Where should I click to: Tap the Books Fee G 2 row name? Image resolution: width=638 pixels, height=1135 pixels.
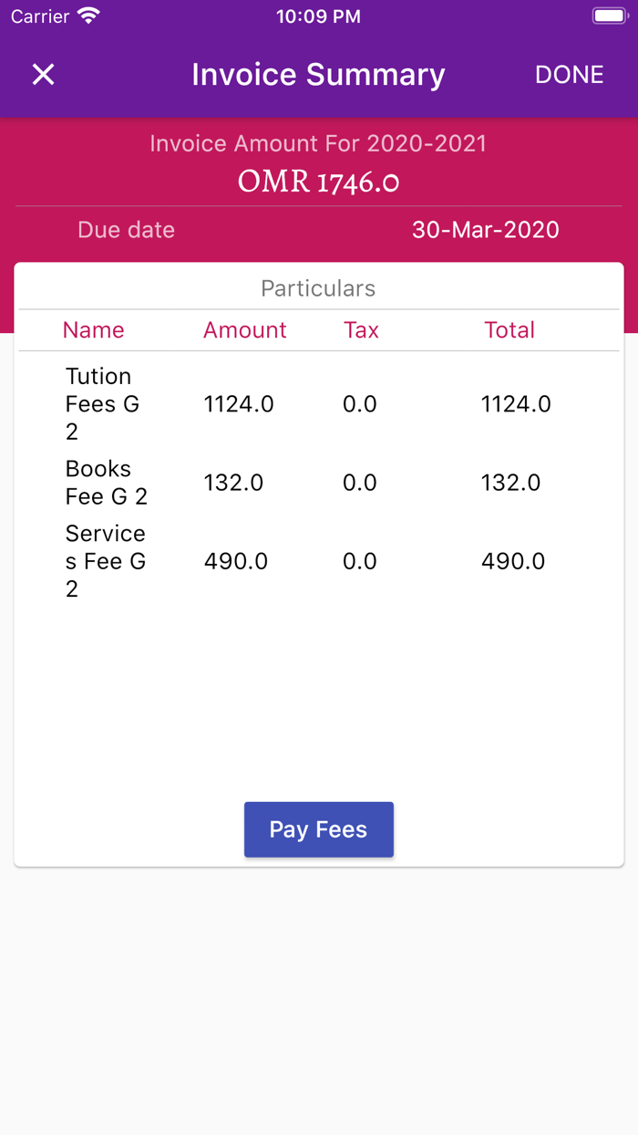106,482
